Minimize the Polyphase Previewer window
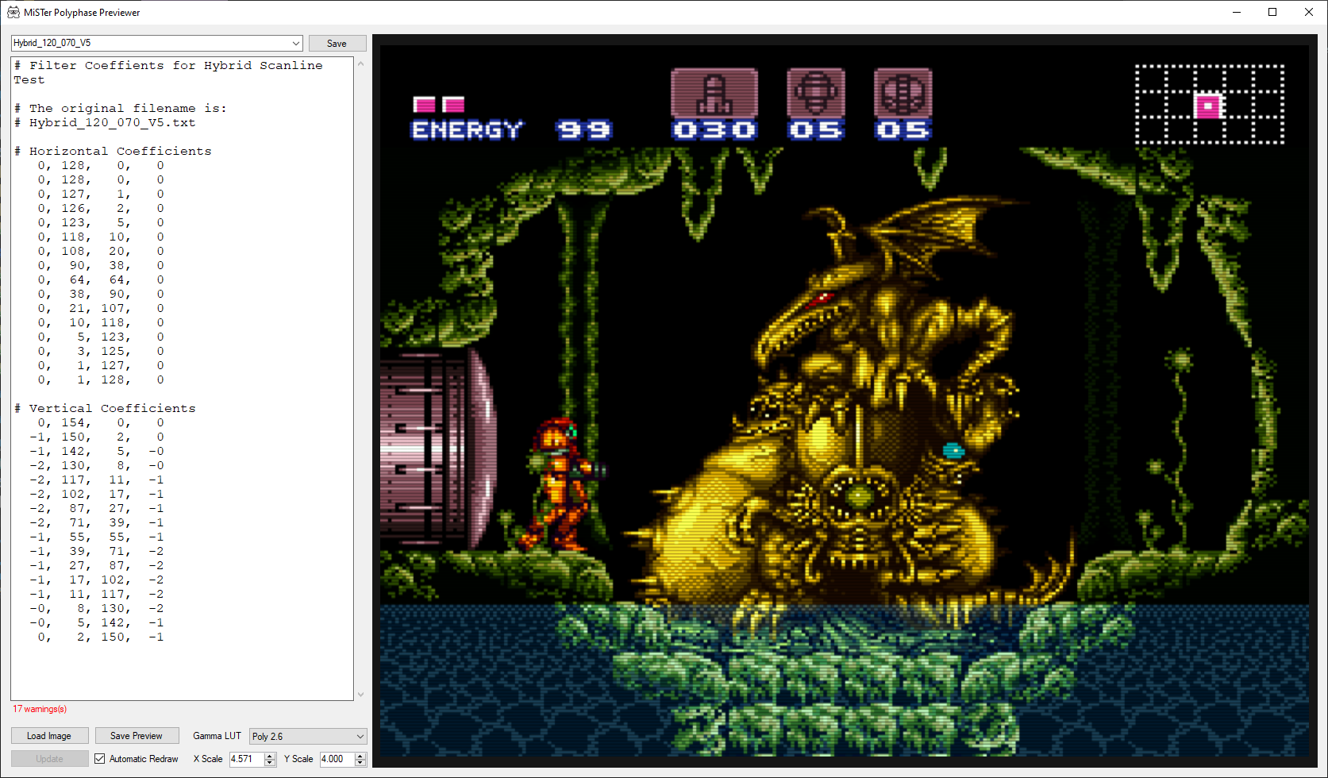Screen dimensions: 1328x778 pos(1237,12)
